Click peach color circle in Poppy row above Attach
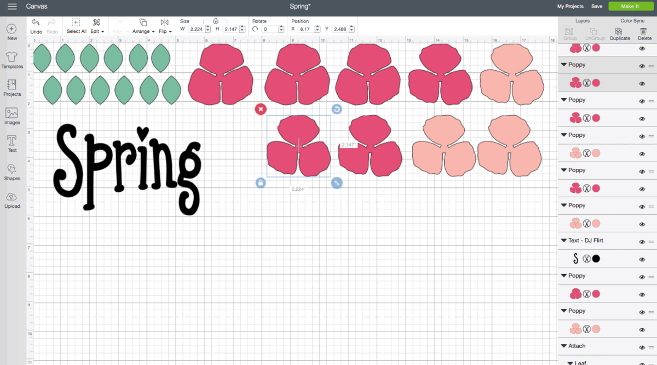Image resolution: width=657 pixels, height=365 pixels. [596, 329]
